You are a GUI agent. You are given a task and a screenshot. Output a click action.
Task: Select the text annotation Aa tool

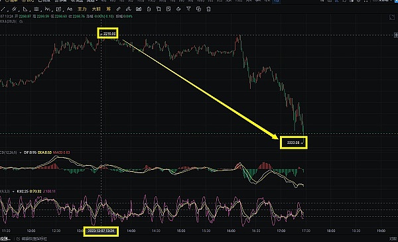click(x=69, y=9)
